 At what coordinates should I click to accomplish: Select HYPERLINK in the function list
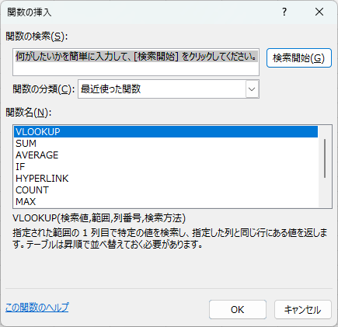[166, 179]
